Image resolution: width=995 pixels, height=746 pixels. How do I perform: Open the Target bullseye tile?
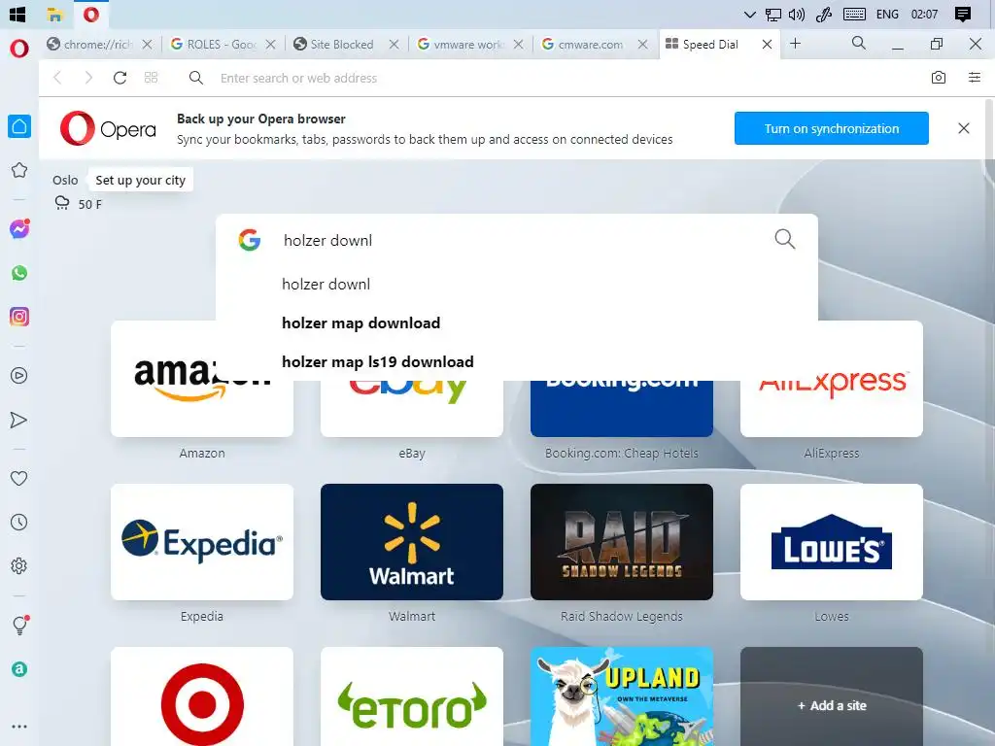pos(202,696)
